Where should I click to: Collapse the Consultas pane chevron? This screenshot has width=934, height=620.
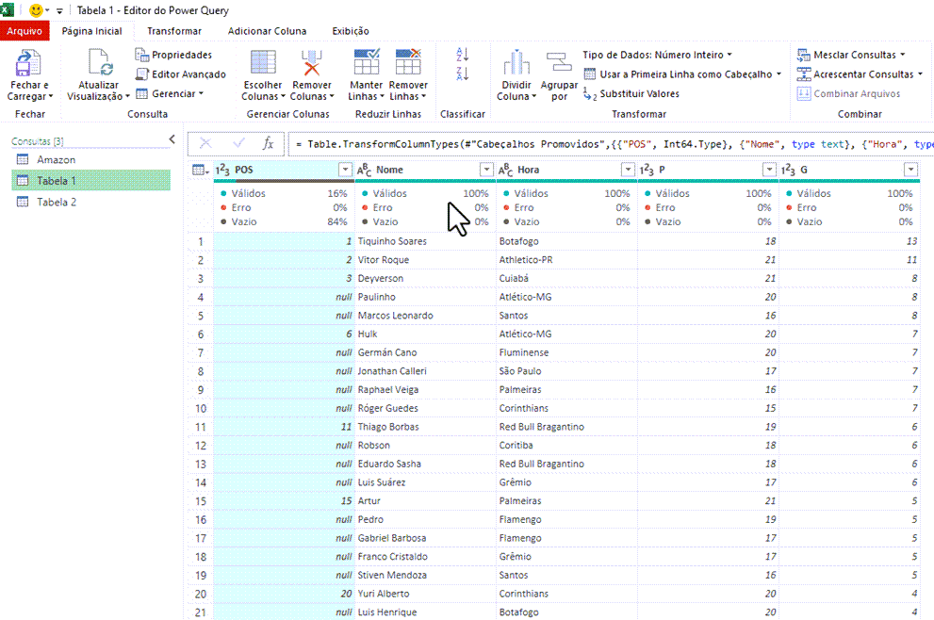pyautogui.click(x=172, y=139)
